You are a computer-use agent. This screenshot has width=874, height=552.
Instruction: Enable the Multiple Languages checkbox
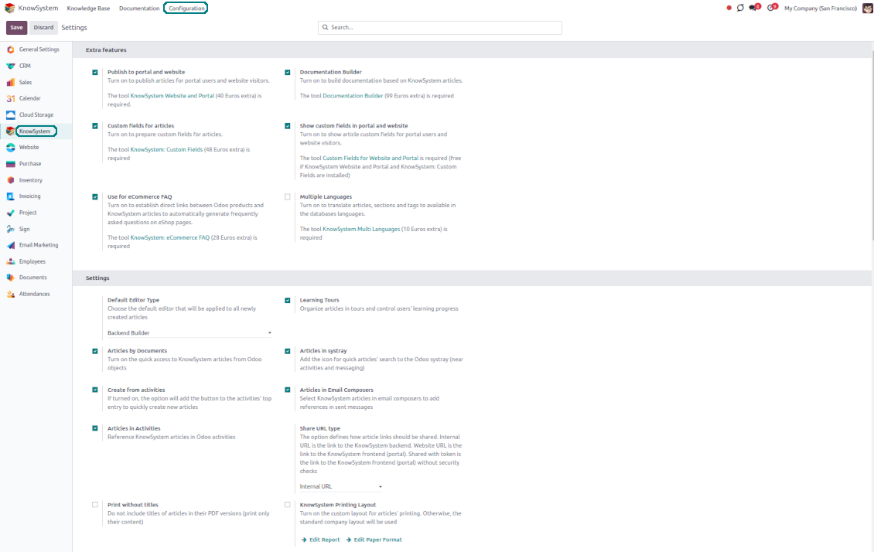(288, 197)
